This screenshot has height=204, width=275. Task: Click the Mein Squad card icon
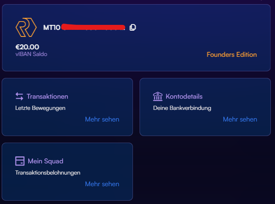[20, 161]
